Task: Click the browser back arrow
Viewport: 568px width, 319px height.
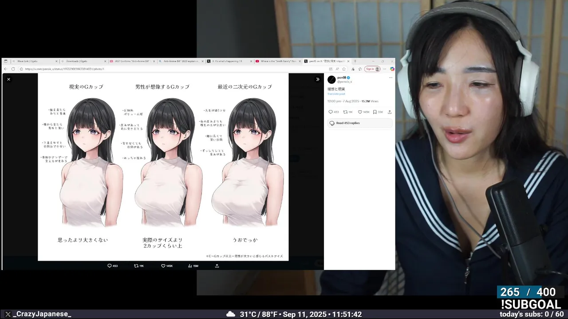Action: click(x=6, y=69)
